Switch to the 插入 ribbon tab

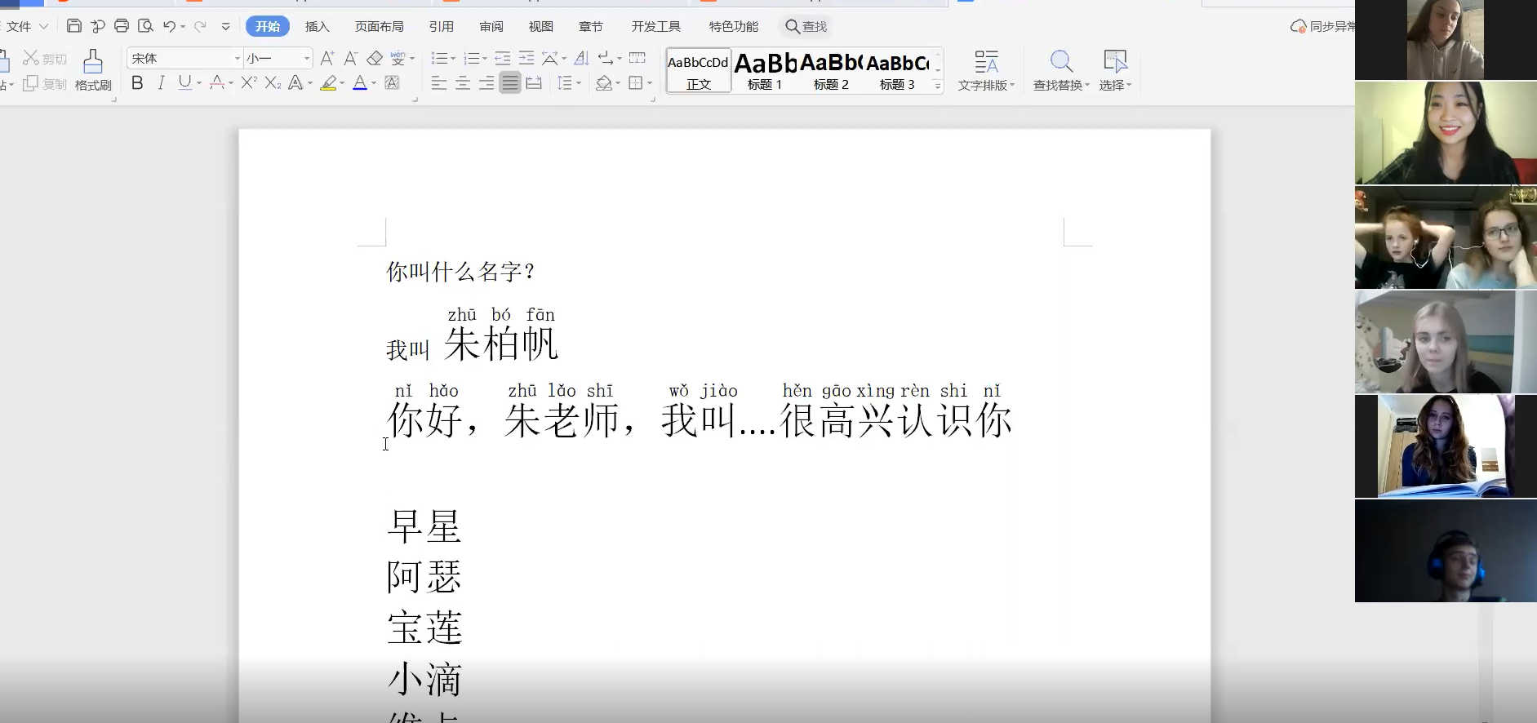[317, 26]
